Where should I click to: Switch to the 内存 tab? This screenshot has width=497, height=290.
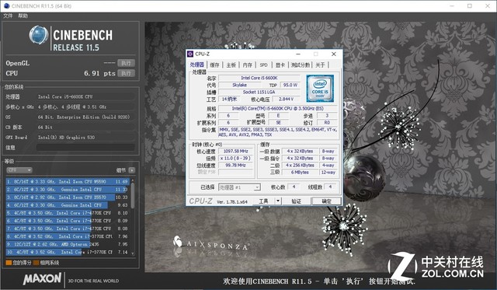247,65
